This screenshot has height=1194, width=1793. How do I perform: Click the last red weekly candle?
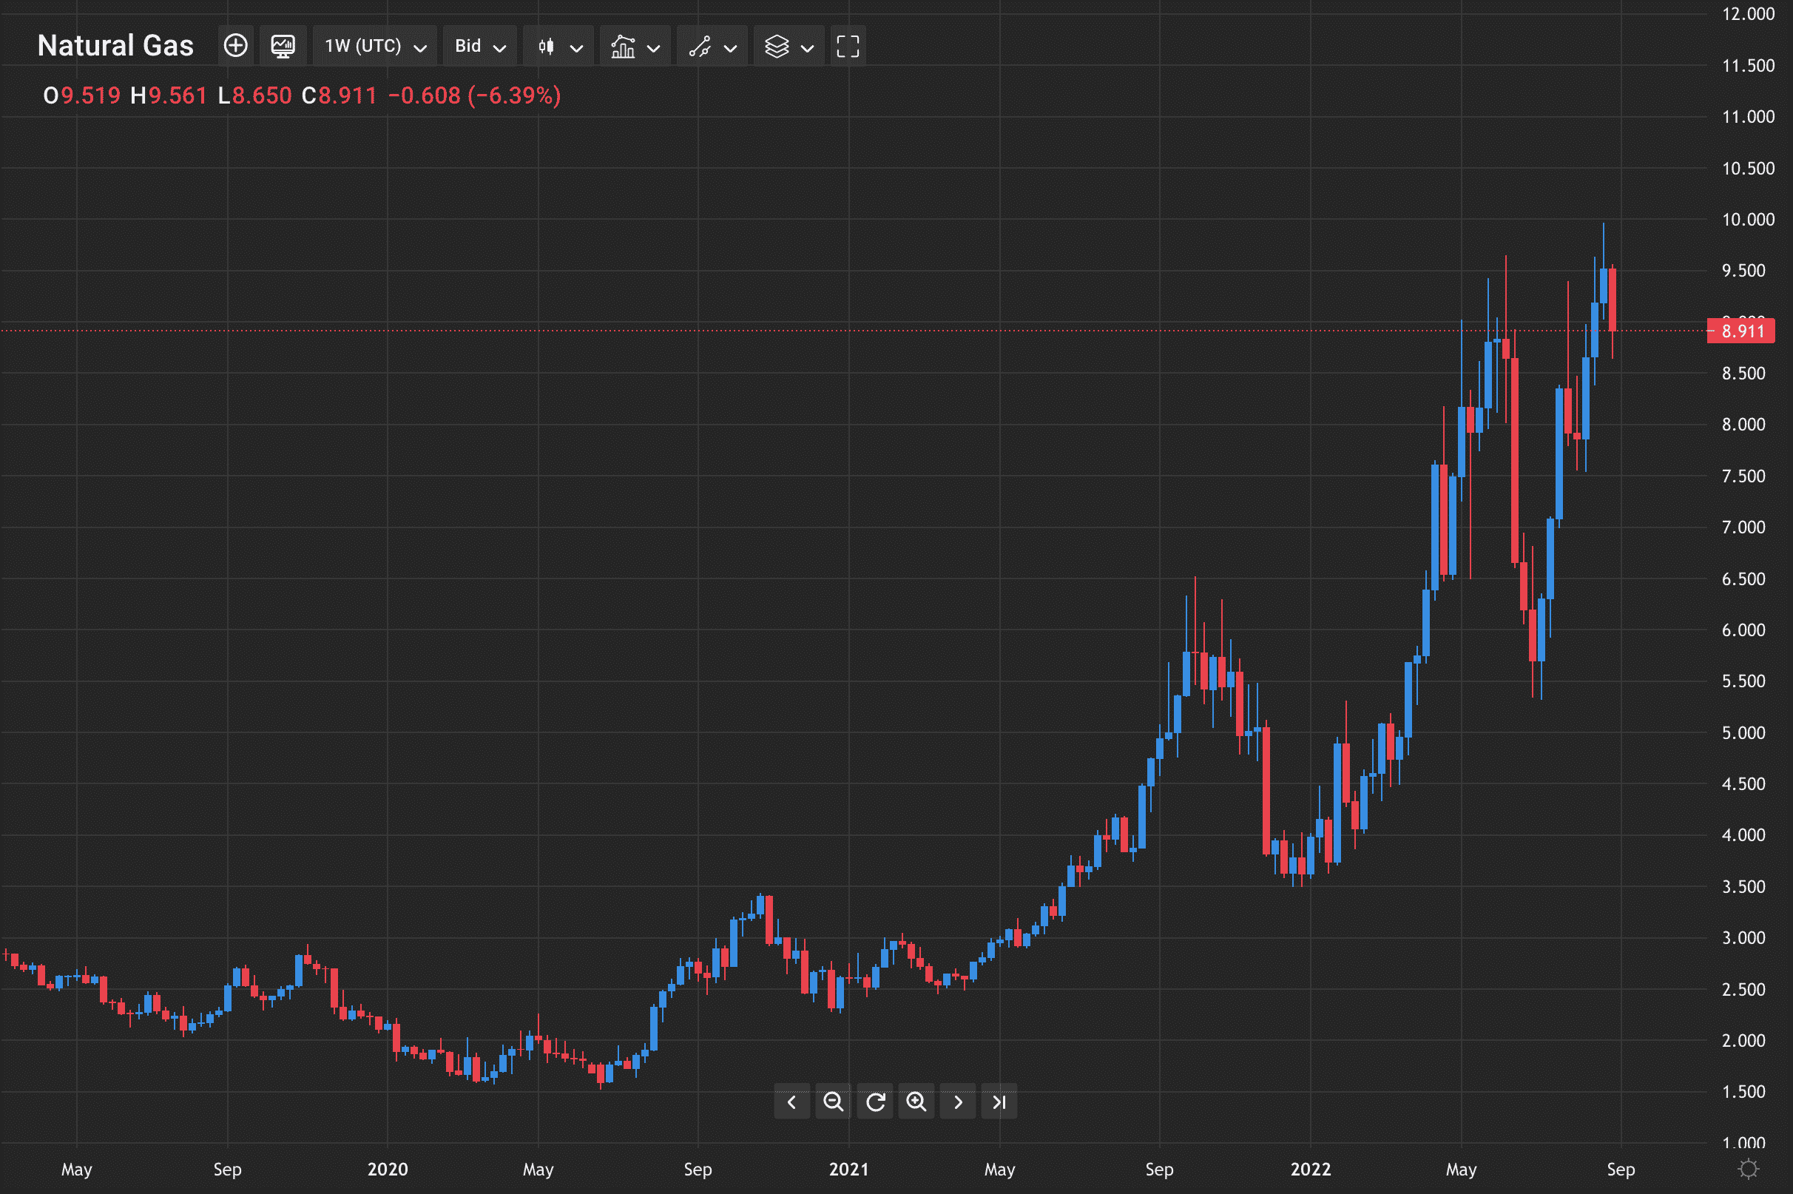click(x=1613, y=300)
